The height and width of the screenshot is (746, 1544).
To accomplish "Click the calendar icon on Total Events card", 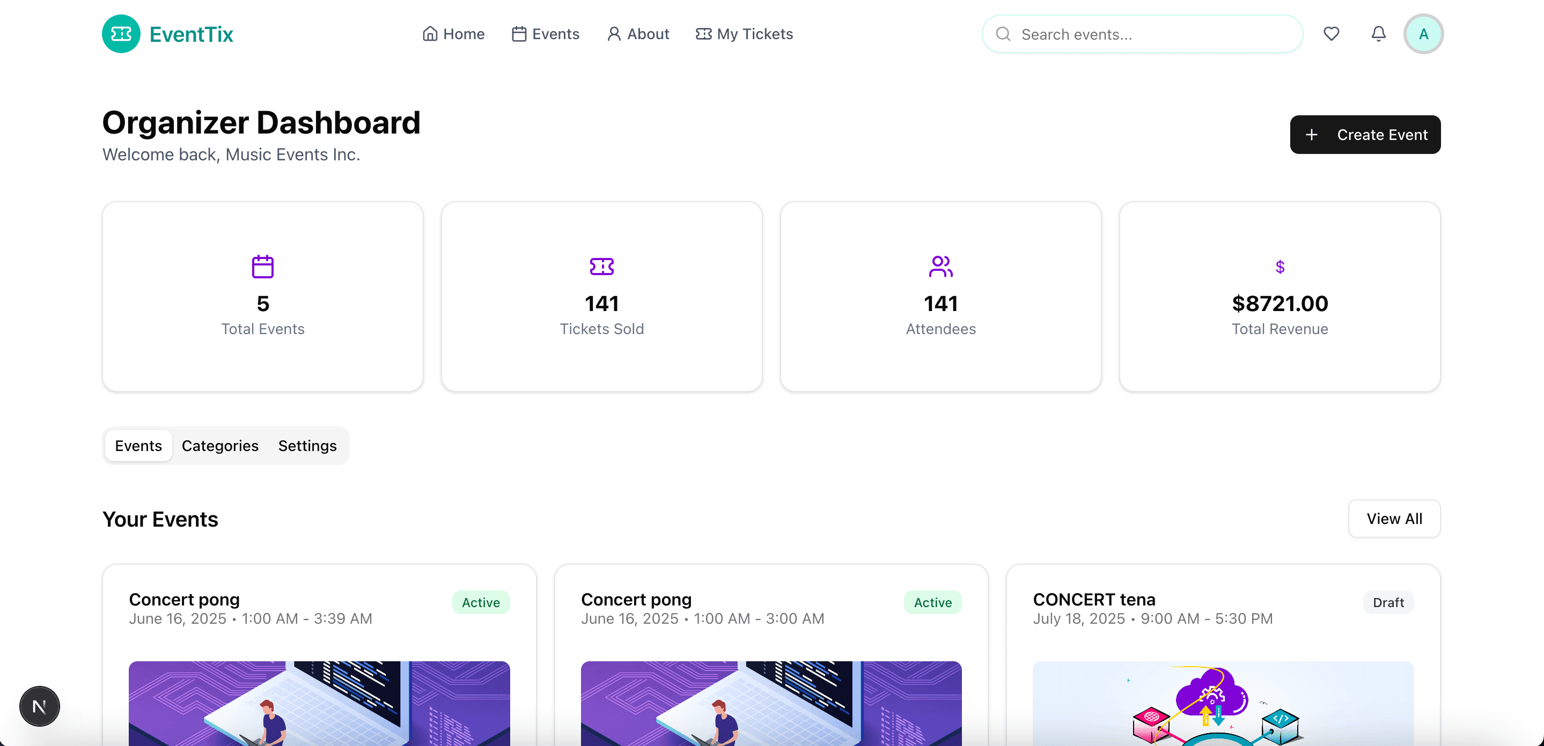I will [x=262, y=267].
